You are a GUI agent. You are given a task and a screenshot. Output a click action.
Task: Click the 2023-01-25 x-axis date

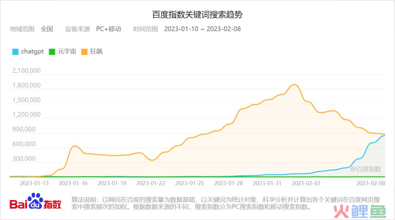(189, 183)
